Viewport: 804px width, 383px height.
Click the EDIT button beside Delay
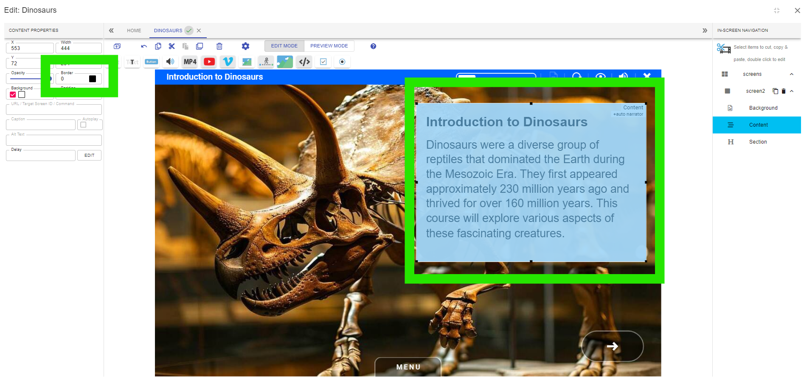pyautogui.click(x=89, y=155)
